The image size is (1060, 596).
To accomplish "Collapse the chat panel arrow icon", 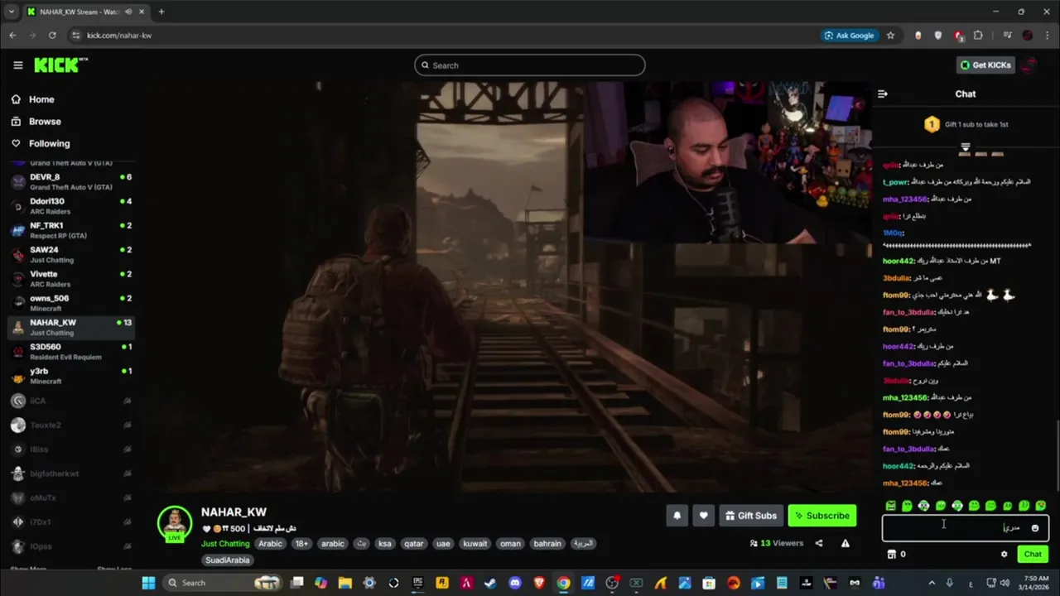I will click(x=883, y=94).
